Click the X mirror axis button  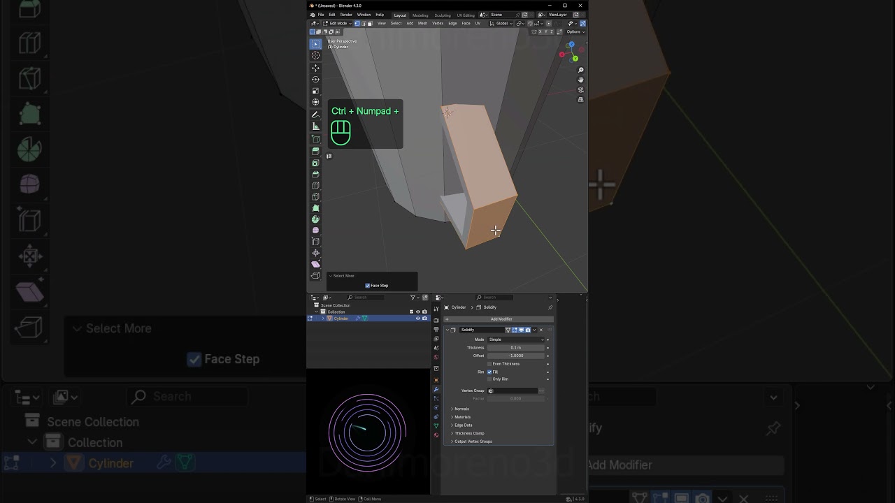coord(540,31)
